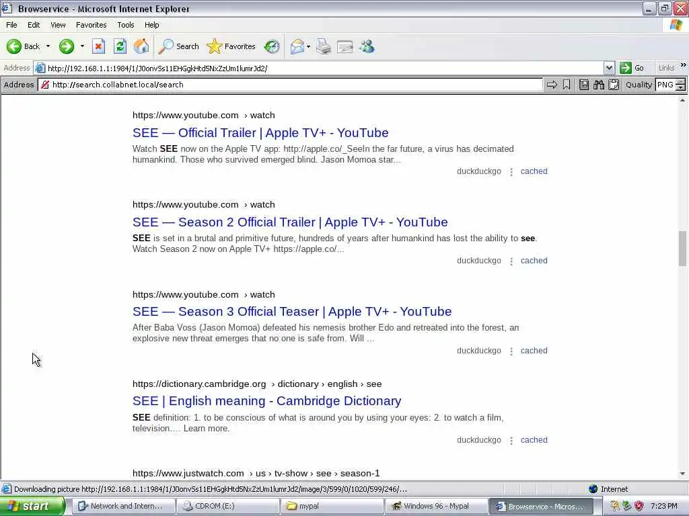Click the green Forward arrow button

click(x=67, y=46)
